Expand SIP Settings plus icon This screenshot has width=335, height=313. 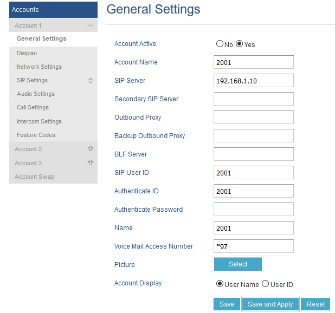point(90,80)
